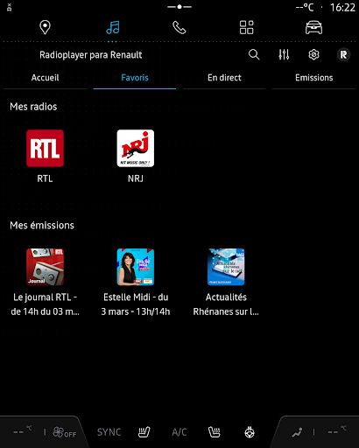Toggle SYNC climate mode
359x448 pixels.
click(x=109, y=432)
